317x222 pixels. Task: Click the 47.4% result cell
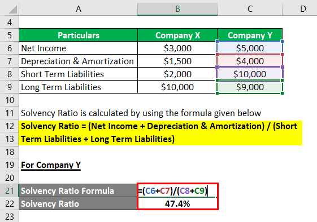tap(177, 203)
